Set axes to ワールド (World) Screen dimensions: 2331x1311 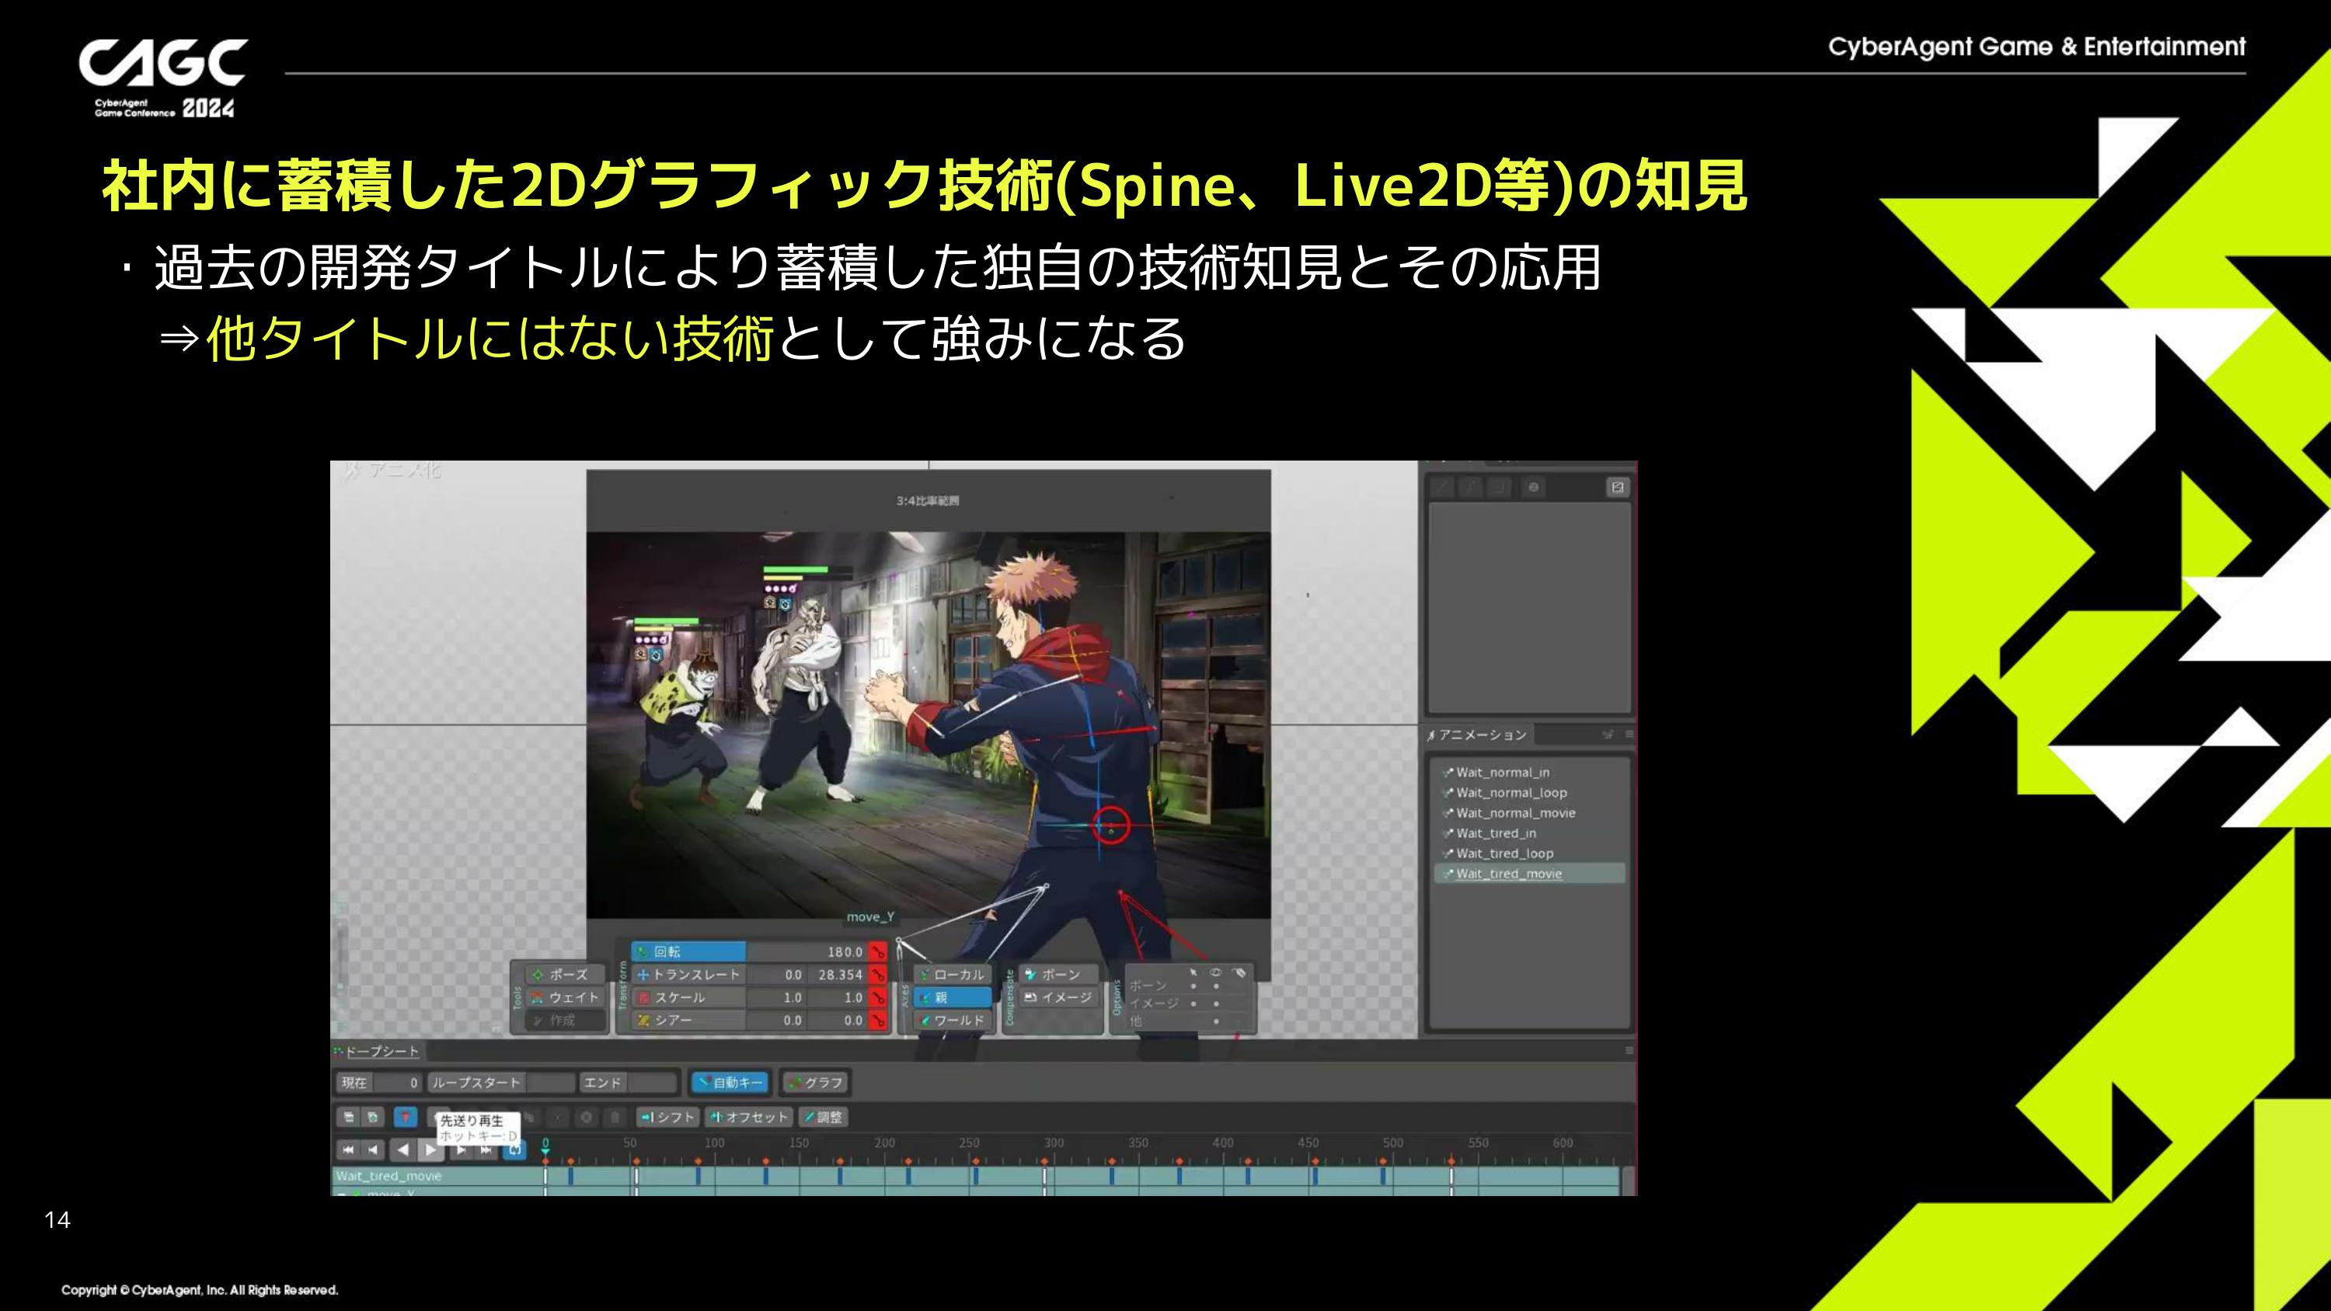[953, 1020]
